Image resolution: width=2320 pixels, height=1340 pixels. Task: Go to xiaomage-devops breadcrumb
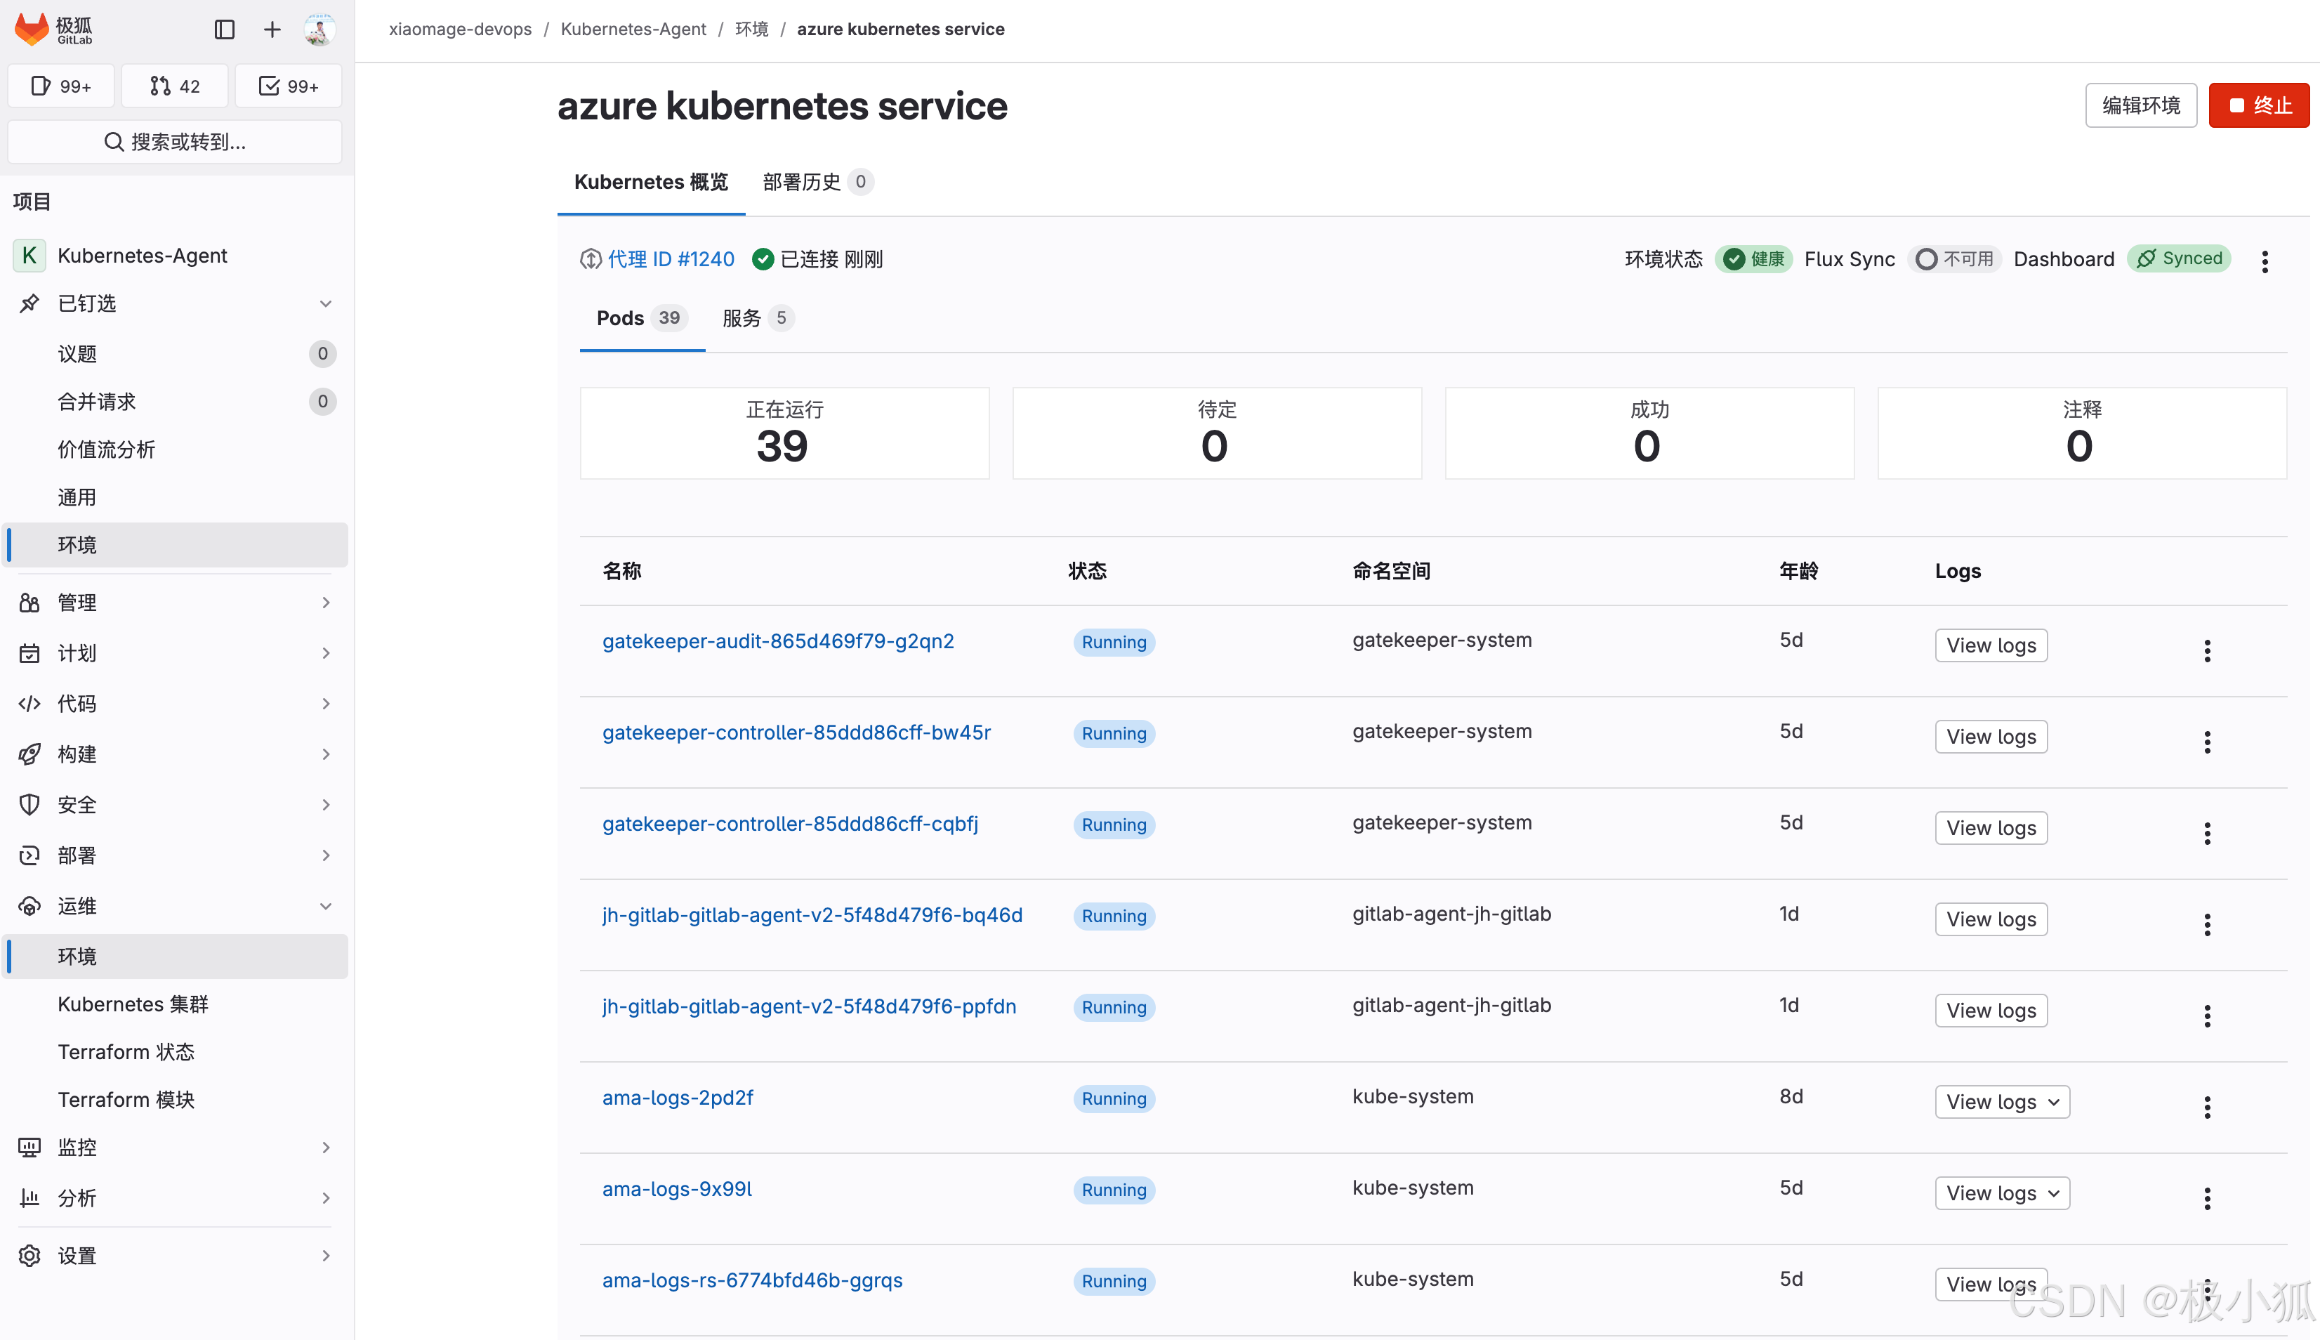pos(460,29)
